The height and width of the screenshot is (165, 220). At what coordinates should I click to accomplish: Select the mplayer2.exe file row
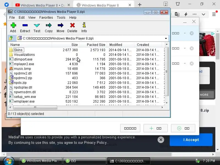86,64
